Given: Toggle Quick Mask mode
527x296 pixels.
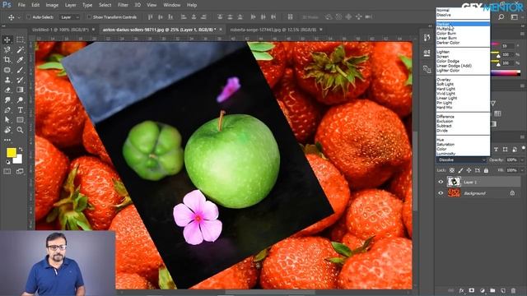Looking at the screenshot, I should coord(7,172).
